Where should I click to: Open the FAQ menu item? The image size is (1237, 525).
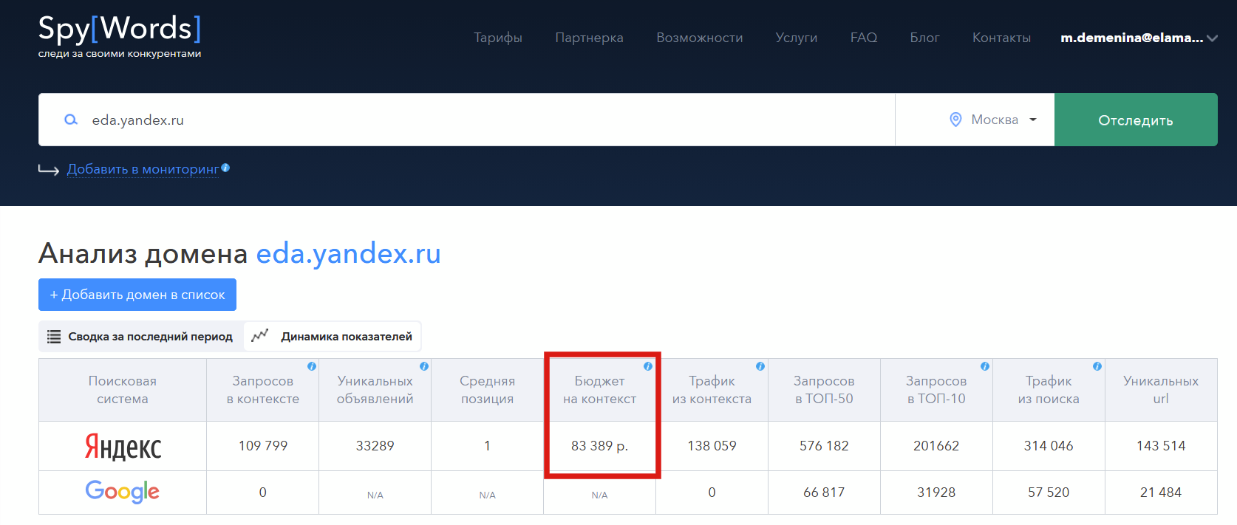tap(864, 38)
